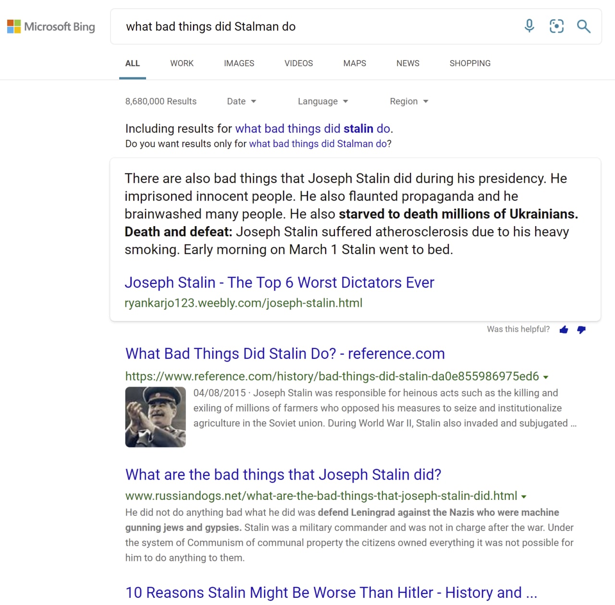This screenshot has height=605, width=615.
Task: Open the Language filter dropdown
Action: click(x=323, y=101)
